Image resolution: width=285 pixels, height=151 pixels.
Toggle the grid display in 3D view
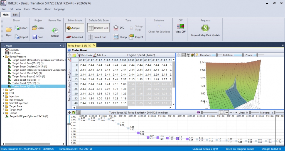[183, 55]
